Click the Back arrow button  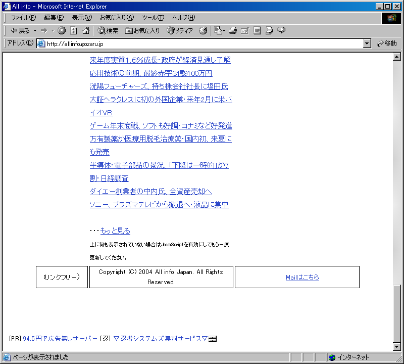click(x=20, y=31)
